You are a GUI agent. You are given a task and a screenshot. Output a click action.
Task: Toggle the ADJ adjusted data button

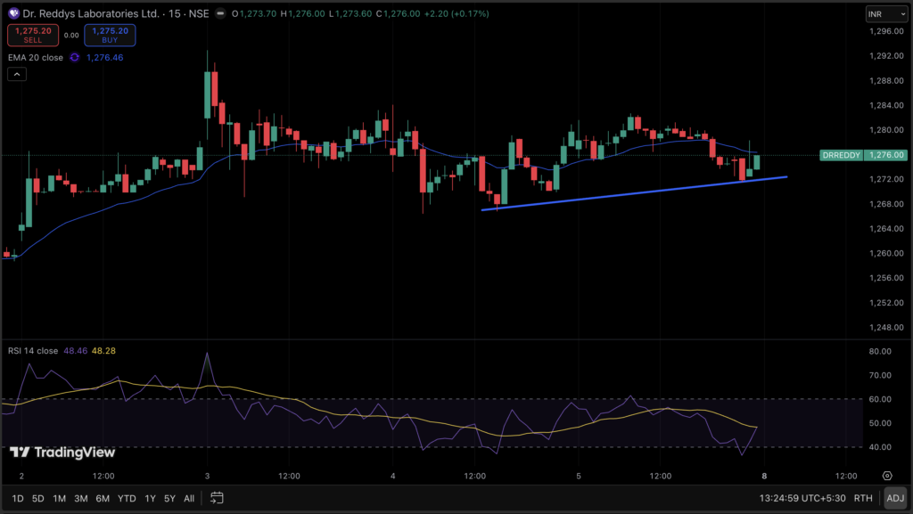point(892,498)
